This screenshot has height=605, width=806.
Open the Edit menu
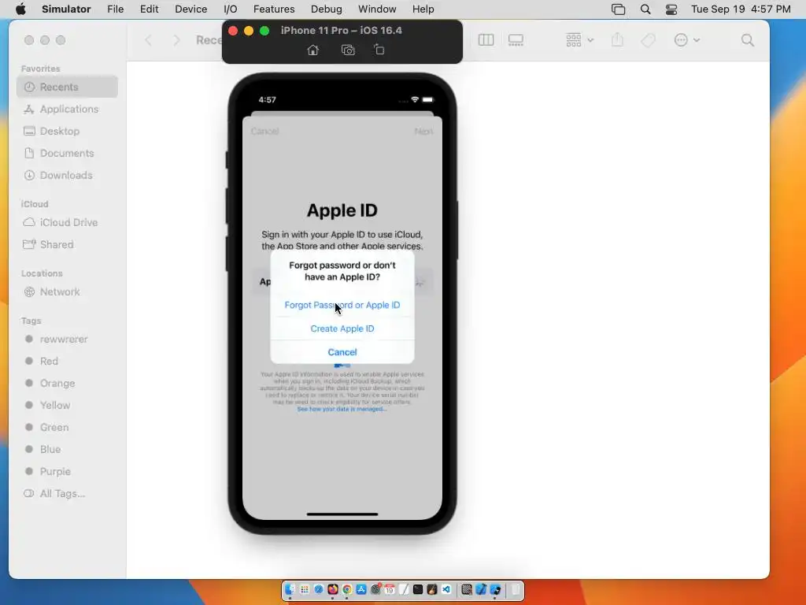point(149,9)
